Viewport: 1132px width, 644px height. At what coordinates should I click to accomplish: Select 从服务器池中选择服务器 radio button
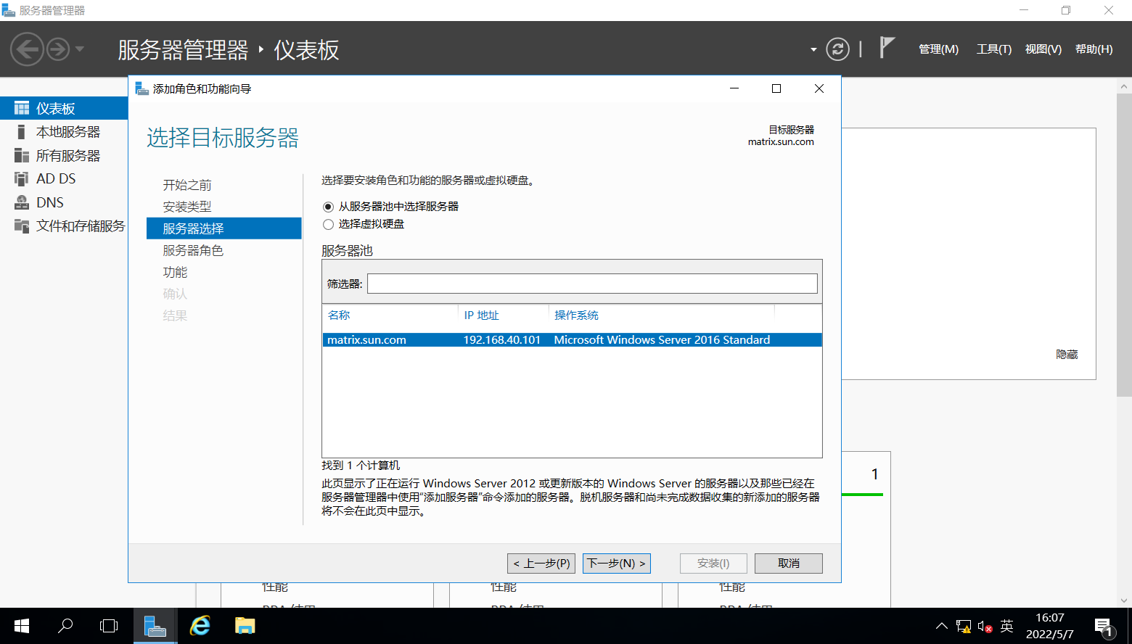tap(328, 207)
